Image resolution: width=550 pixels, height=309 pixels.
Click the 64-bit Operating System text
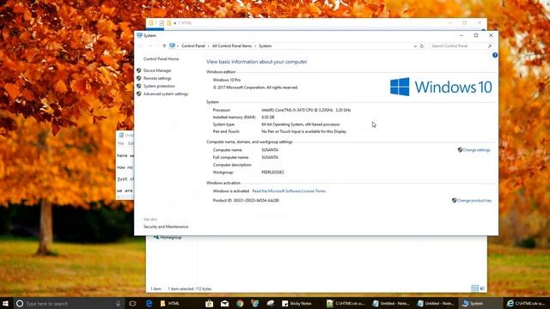[301, 124]
